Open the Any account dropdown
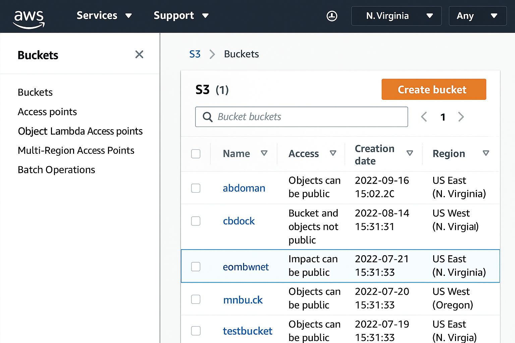The image size is (515, 343). point(477,16)
